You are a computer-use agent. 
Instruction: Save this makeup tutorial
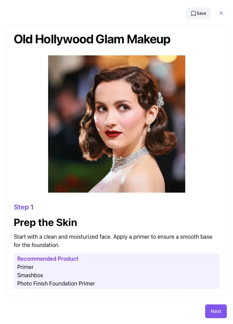pyautogui.click(x=198, y=13)
